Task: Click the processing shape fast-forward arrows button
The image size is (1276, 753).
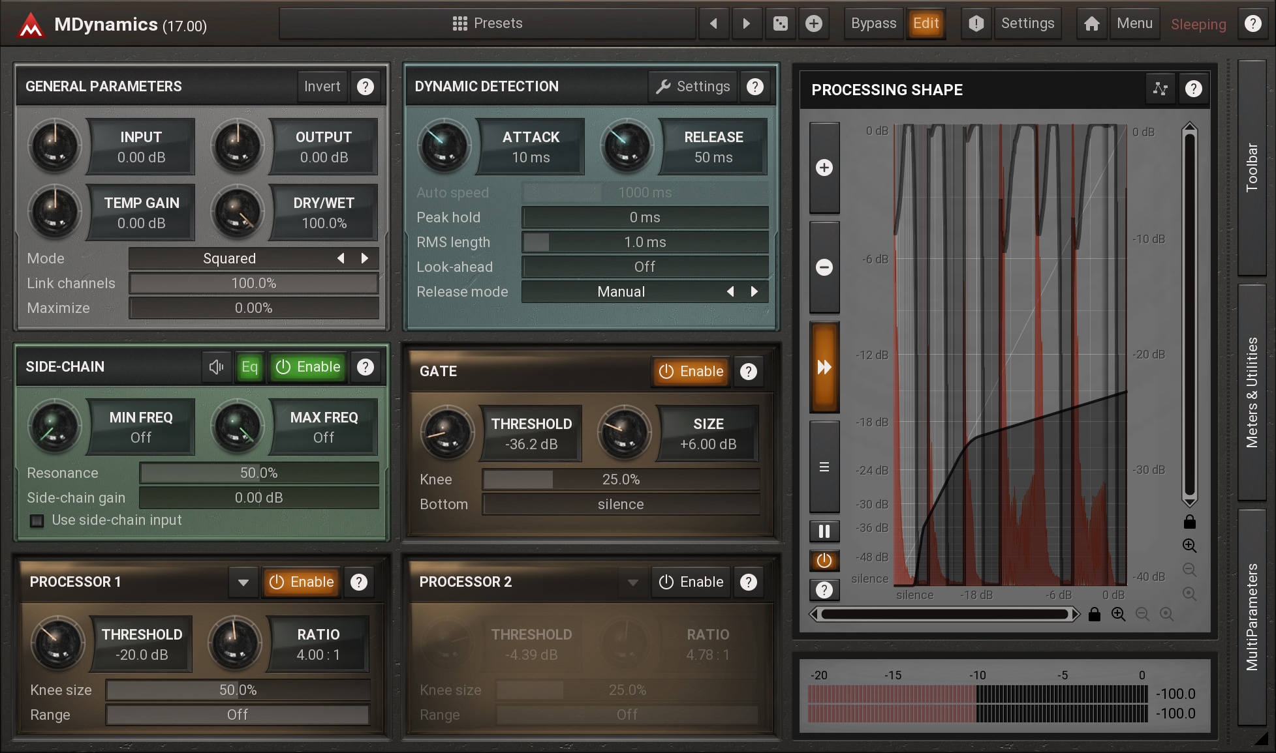Action: click(x=824, y=367)
